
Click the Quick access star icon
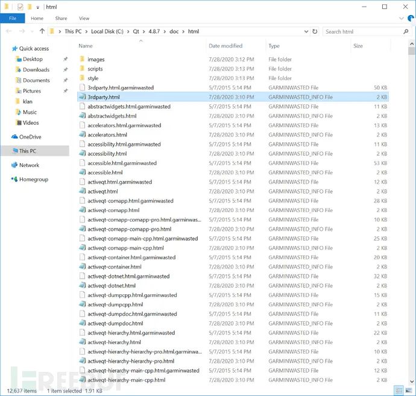(x=14, y=49)
